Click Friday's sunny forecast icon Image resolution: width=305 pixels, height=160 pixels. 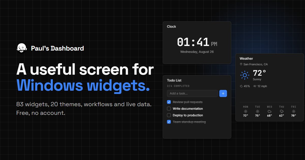point(294,111)
